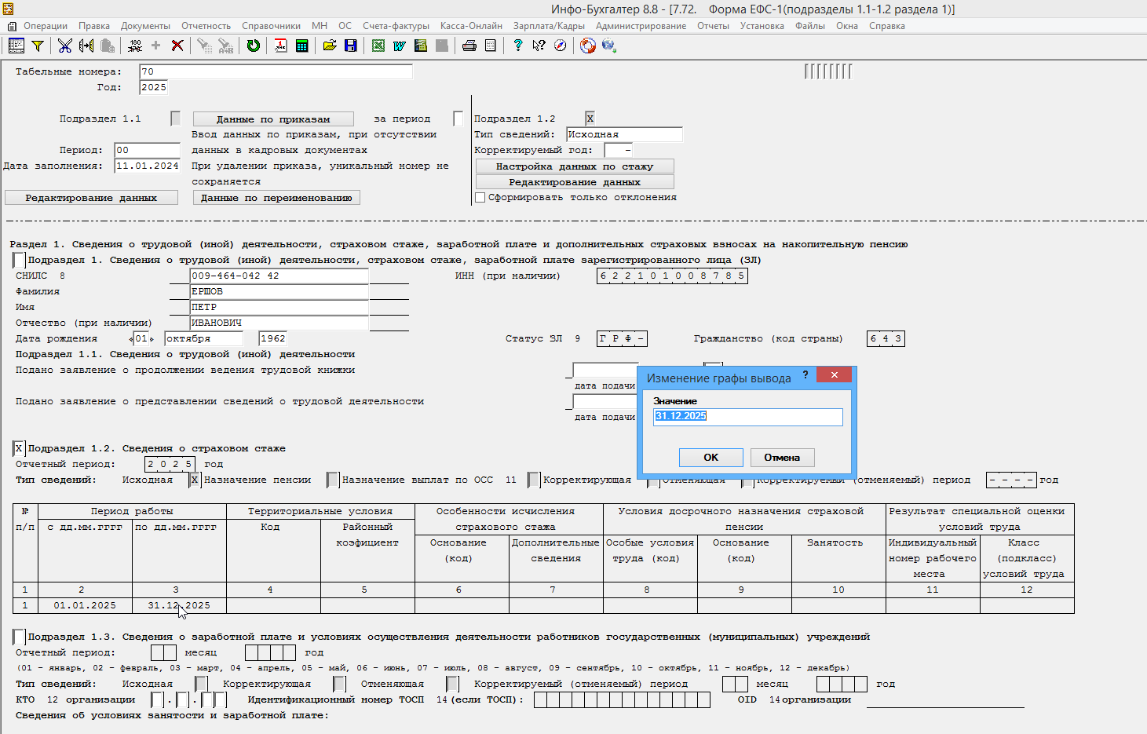The height and width of the screenshot is (734, 1147).
Task: Click the red X delete icon
Action: click(177, 46)
